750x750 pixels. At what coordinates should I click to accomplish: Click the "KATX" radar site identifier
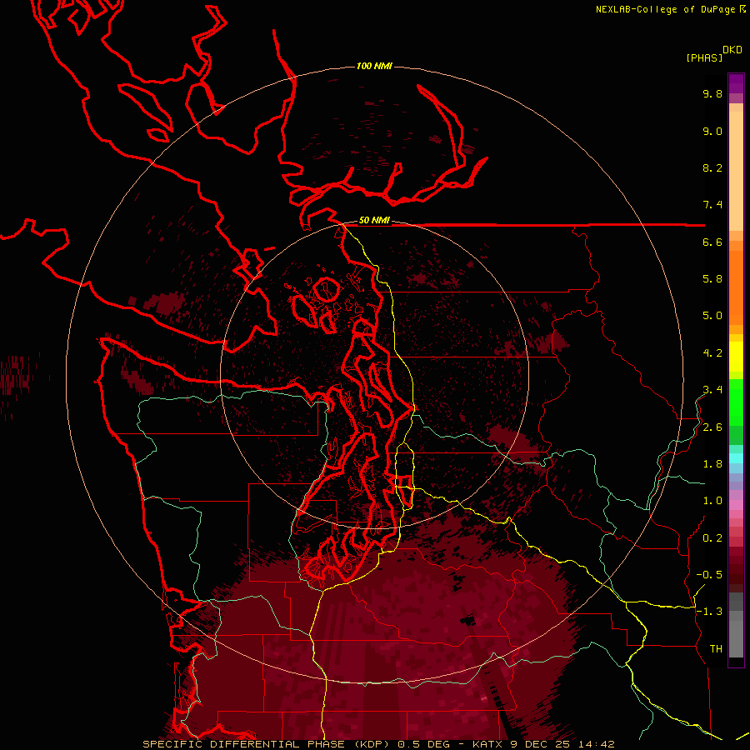(487, 744)
